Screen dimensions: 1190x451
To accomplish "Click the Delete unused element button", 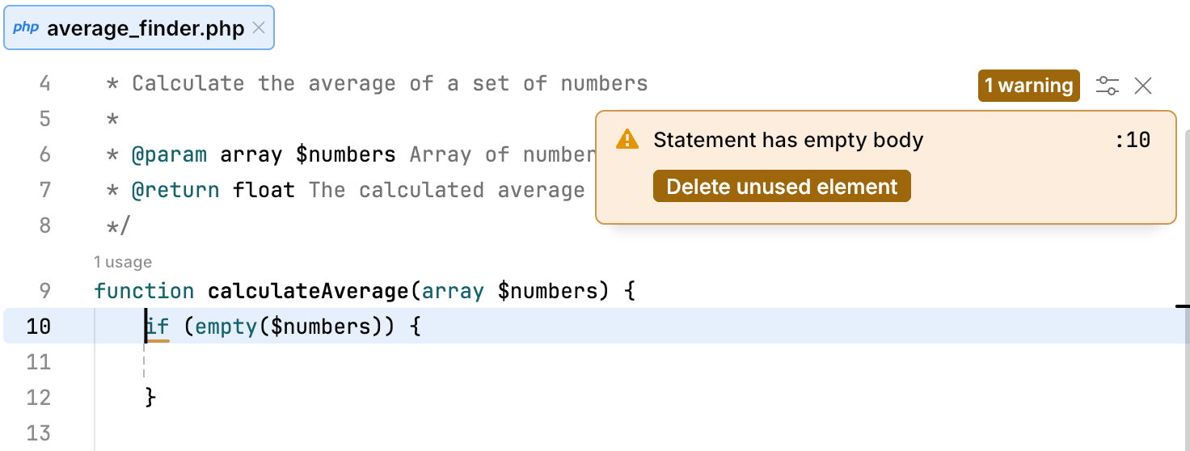I will 782,187.
